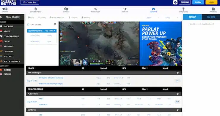The width and height of the screenshot is (220, 116).
Task: Select the Futures filter tab
Action: point(73,17)
